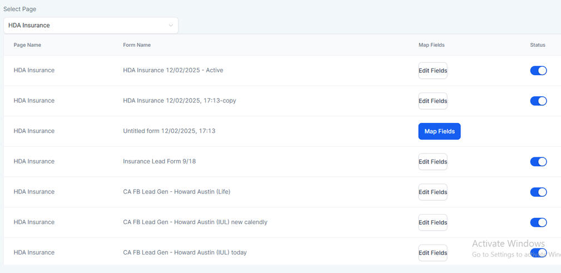Click Map Fields for Untitled form
Image resolution: width=561 pixels, height=273 pixels.
click(x=439, y=131)
